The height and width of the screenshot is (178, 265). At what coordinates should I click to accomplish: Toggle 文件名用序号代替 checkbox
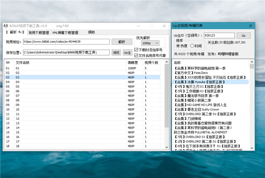(136, 55)
